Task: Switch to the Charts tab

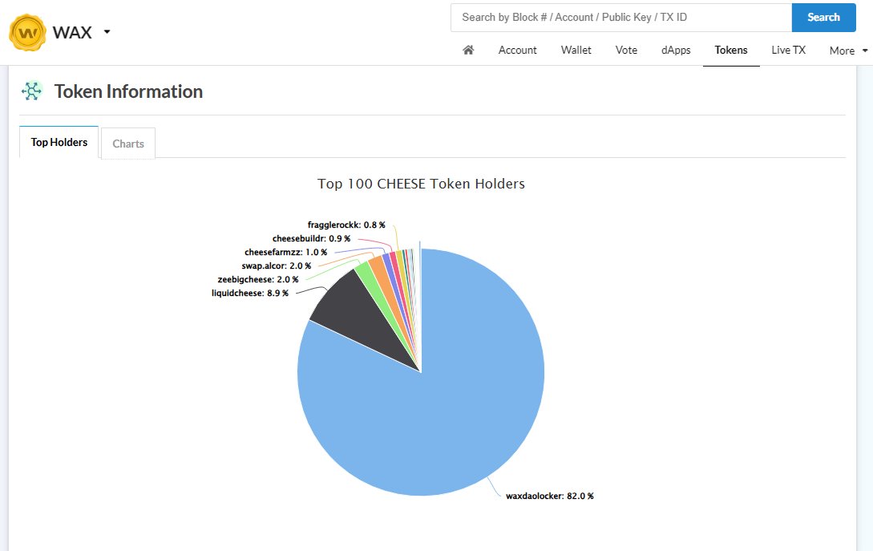Action: [128, 144]
